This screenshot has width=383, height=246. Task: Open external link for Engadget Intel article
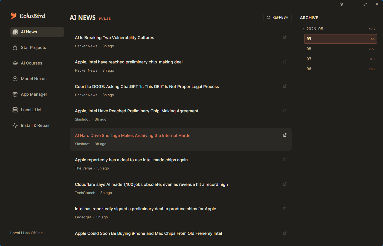pos(285,209)
